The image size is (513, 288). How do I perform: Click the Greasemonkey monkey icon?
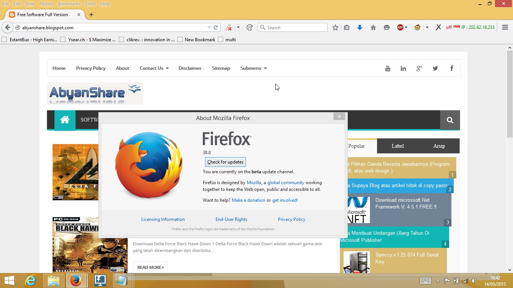pos(417,27)
